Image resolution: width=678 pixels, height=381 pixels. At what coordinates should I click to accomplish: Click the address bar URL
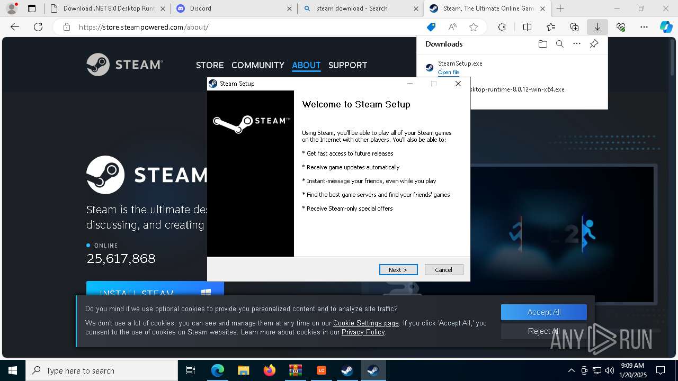click(144, 27)
